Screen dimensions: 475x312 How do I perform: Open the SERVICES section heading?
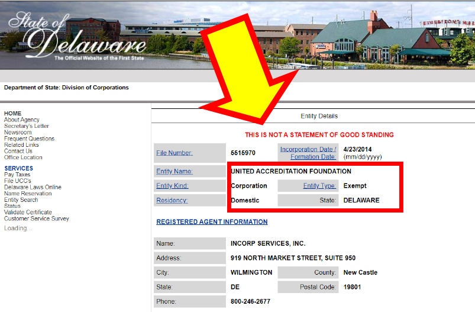tap(18, 168)
